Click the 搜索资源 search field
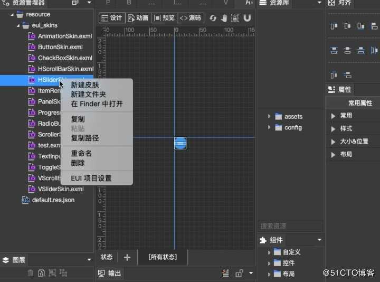Image resolution: width=380 pixels, height=282 pixels. point(290,226)
